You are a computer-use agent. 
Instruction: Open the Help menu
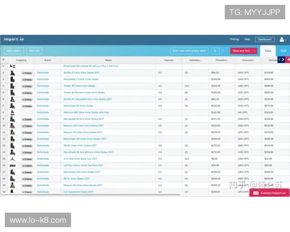pos(247,39)
